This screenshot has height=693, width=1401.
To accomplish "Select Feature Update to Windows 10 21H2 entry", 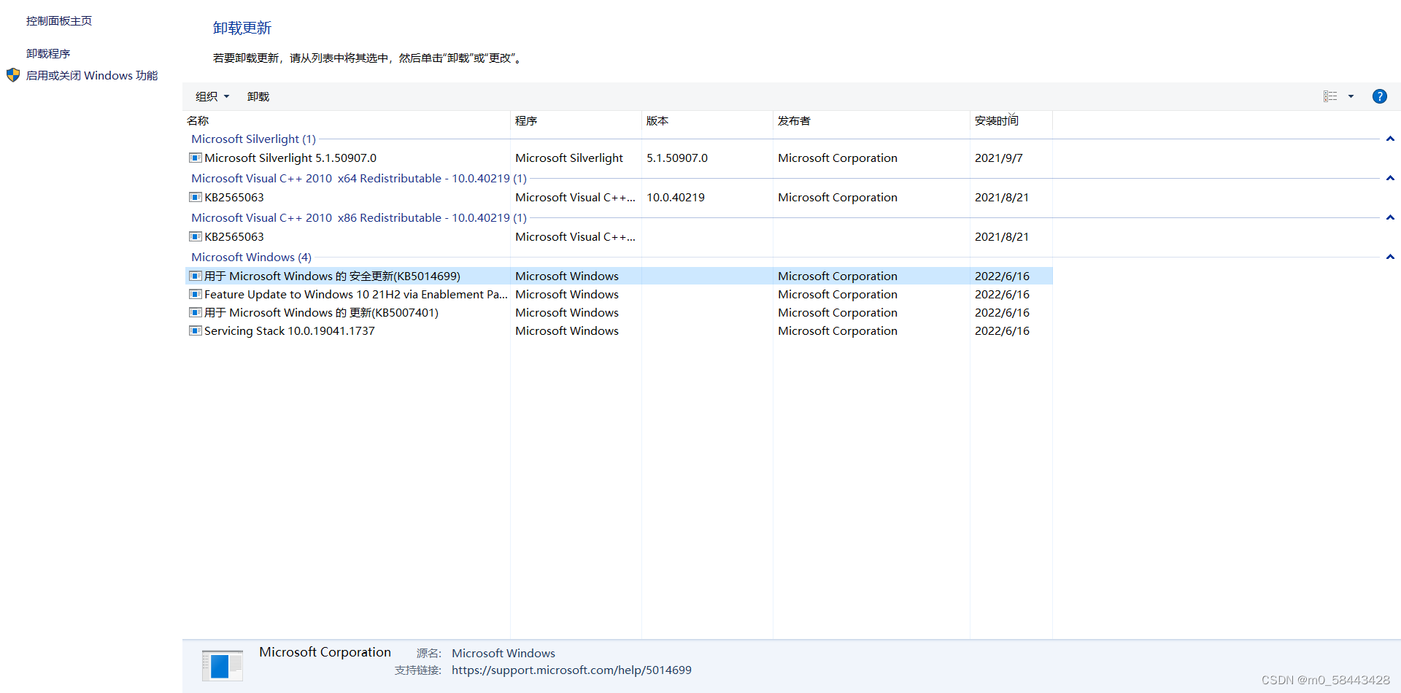I will pos(356,294).
